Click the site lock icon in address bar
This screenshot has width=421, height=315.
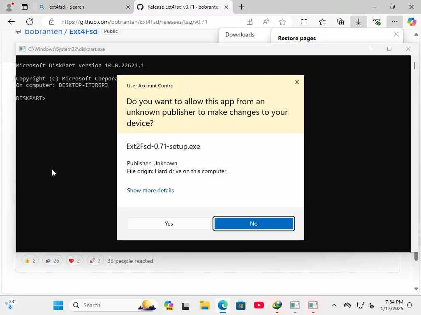pos(51,22)
